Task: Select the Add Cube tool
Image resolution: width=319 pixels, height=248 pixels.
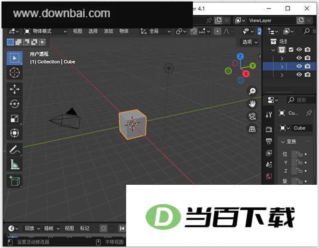Action: (14, 181)
